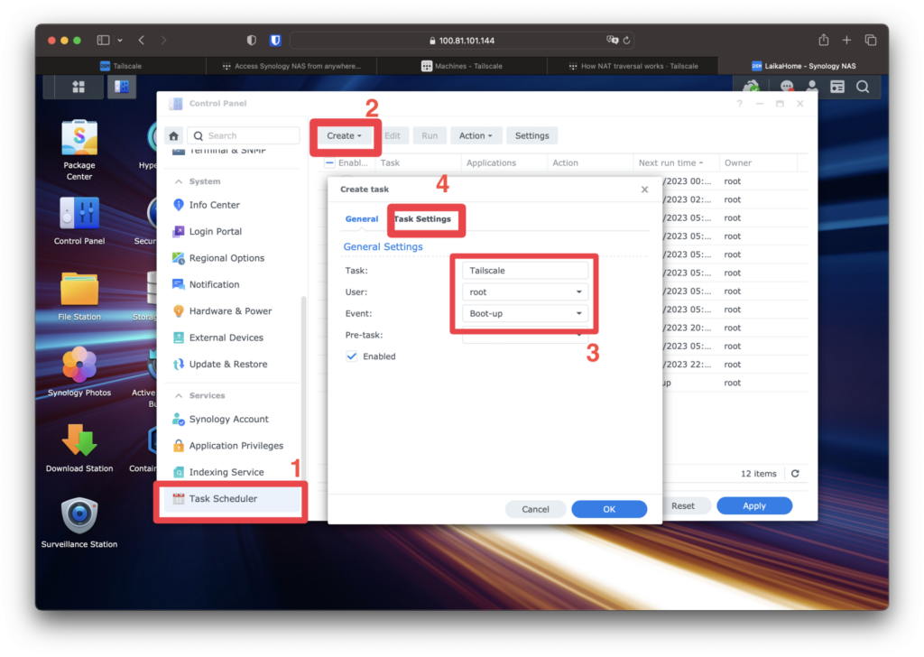Go to Control Panel home icon
Image resolution: width=924 pixels, height=657 pixels.
[173, 136]
